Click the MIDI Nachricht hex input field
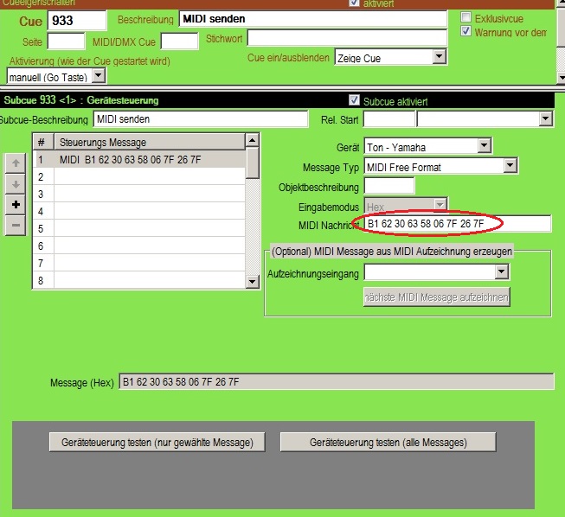Image resolution: width=565 pixels, height=517 pixels. [x=457, y=224]
